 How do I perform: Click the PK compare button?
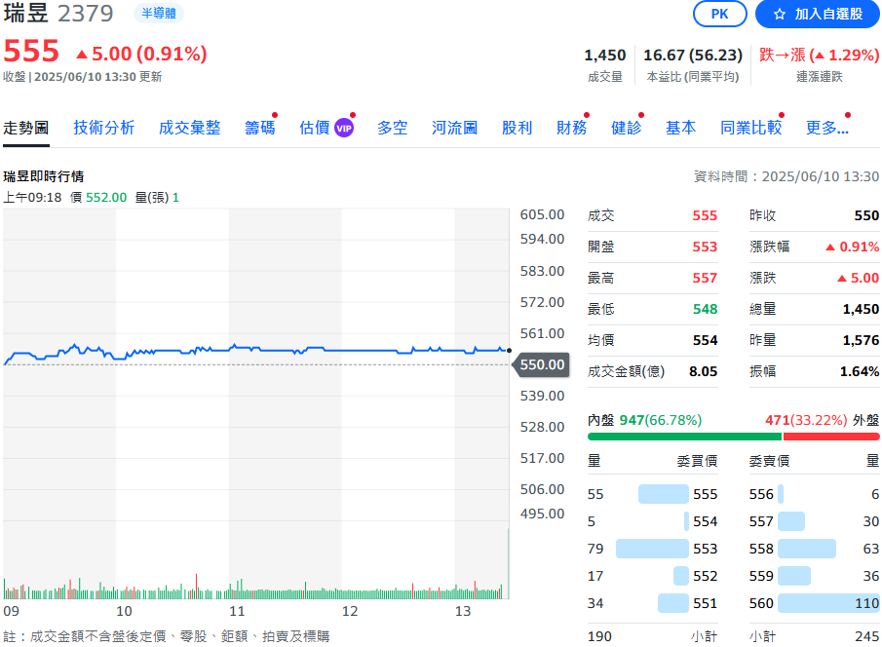(719, 14)
